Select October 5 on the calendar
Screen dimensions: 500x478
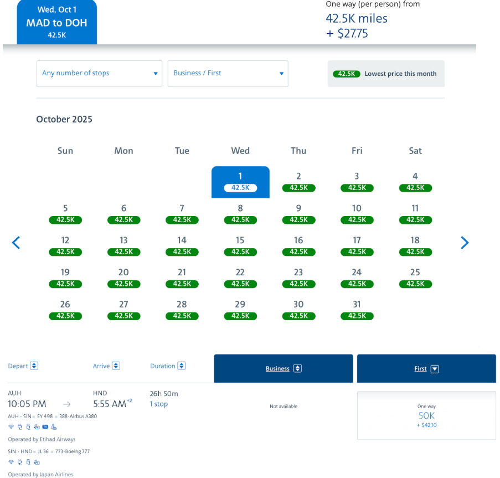[65, 214]
